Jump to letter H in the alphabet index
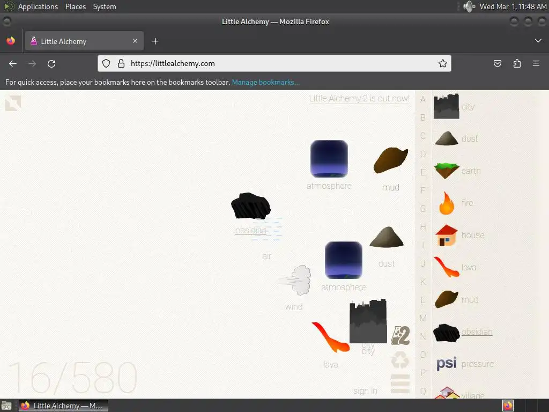 [x=423, y=227]
